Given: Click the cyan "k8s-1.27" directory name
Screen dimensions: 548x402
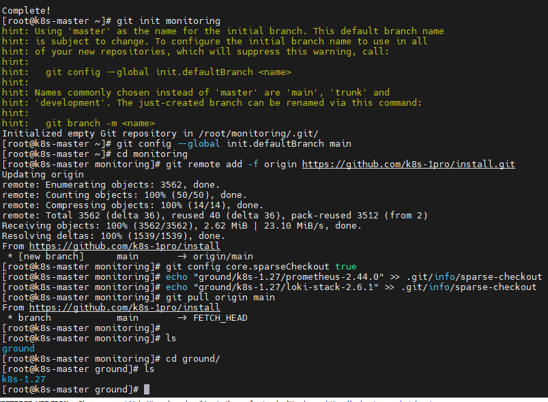Looking at the screenshot, I should click(24, 379).
